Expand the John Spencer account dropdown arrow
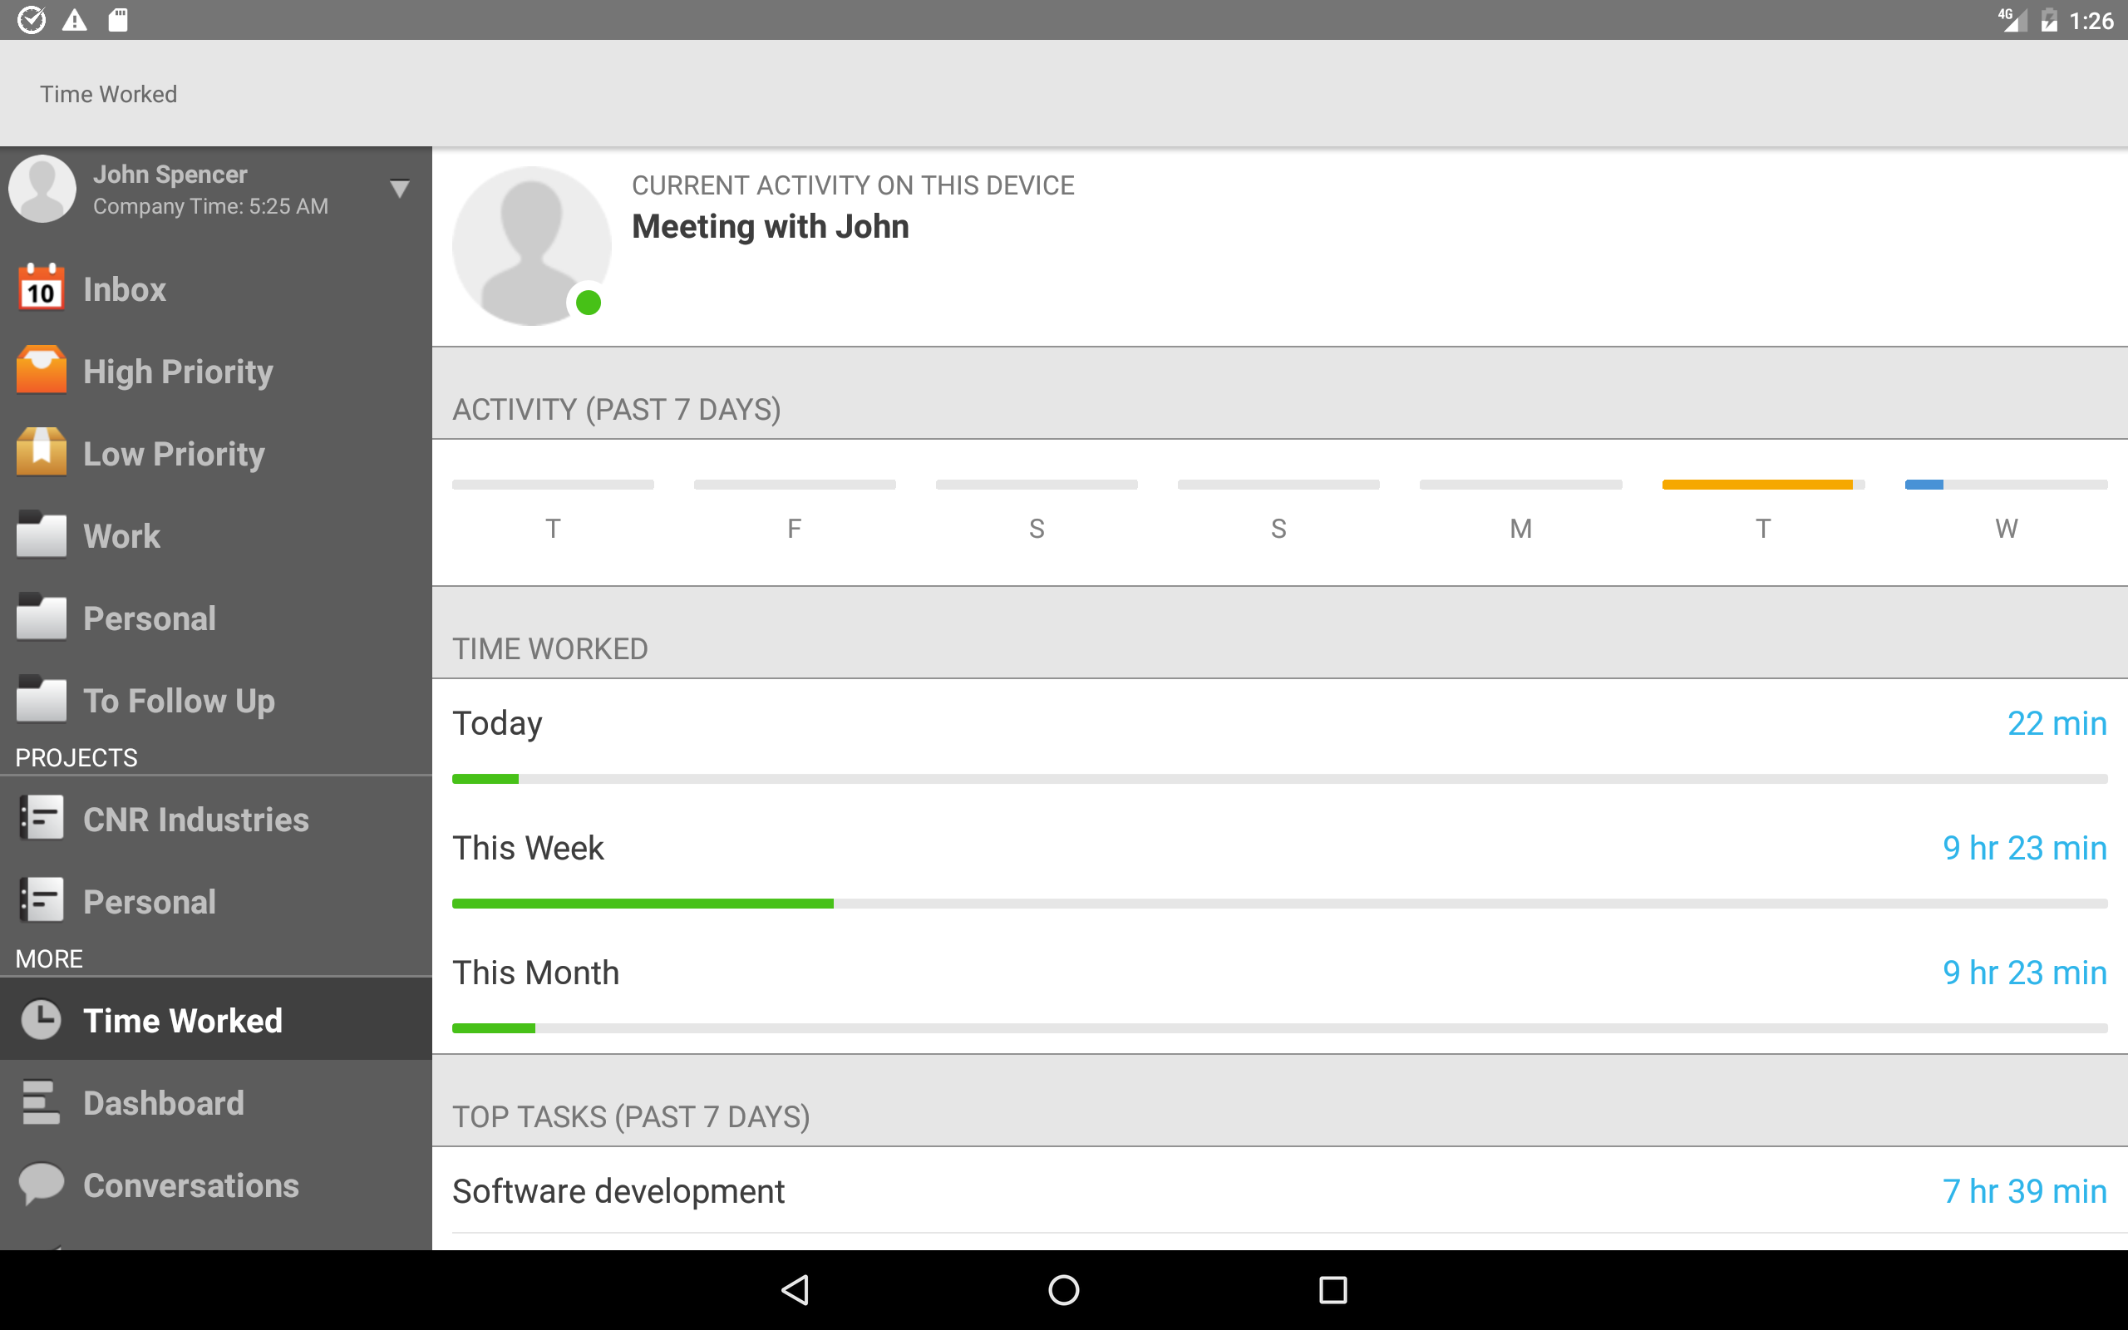 pos(399,190)
